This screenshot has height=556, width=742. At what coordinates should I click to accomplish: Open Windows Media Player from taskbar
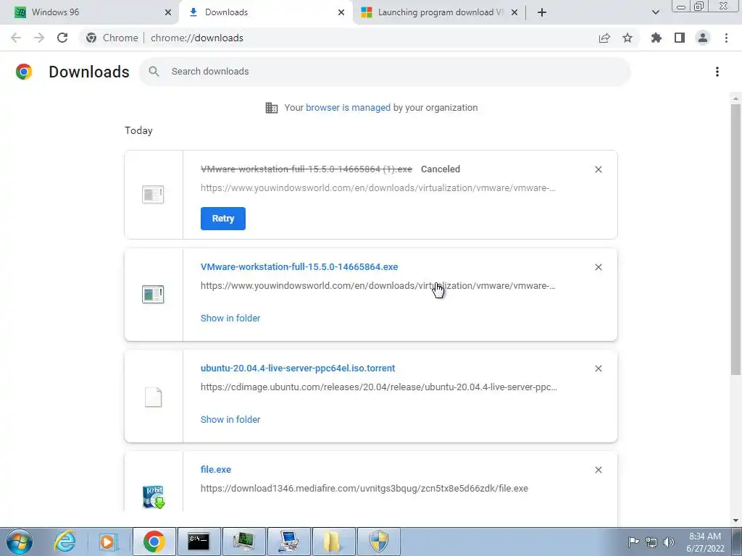tap(108, 542)
